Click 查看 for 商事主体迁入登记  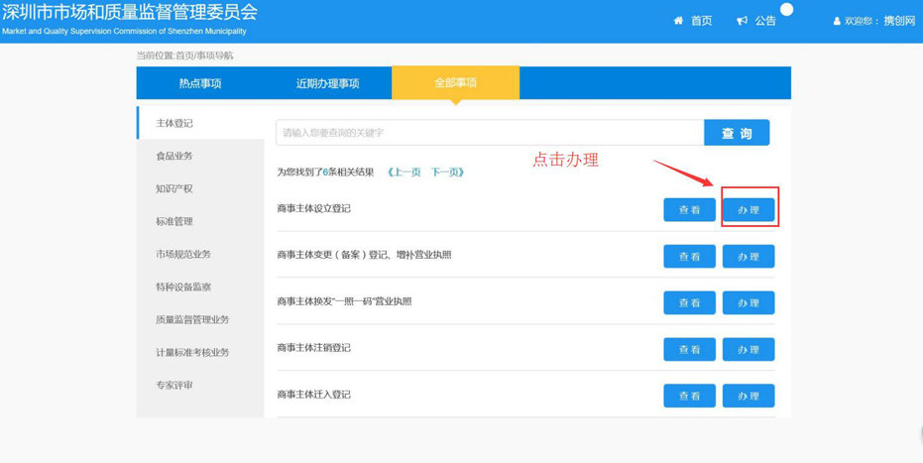click(689, 396)
